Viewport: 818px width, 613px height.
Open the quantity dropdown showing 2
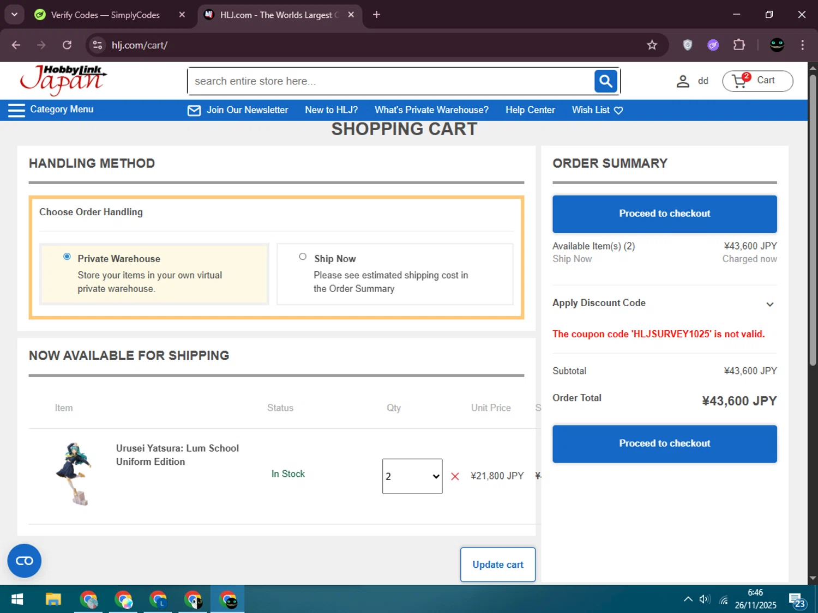coord(412,476)
